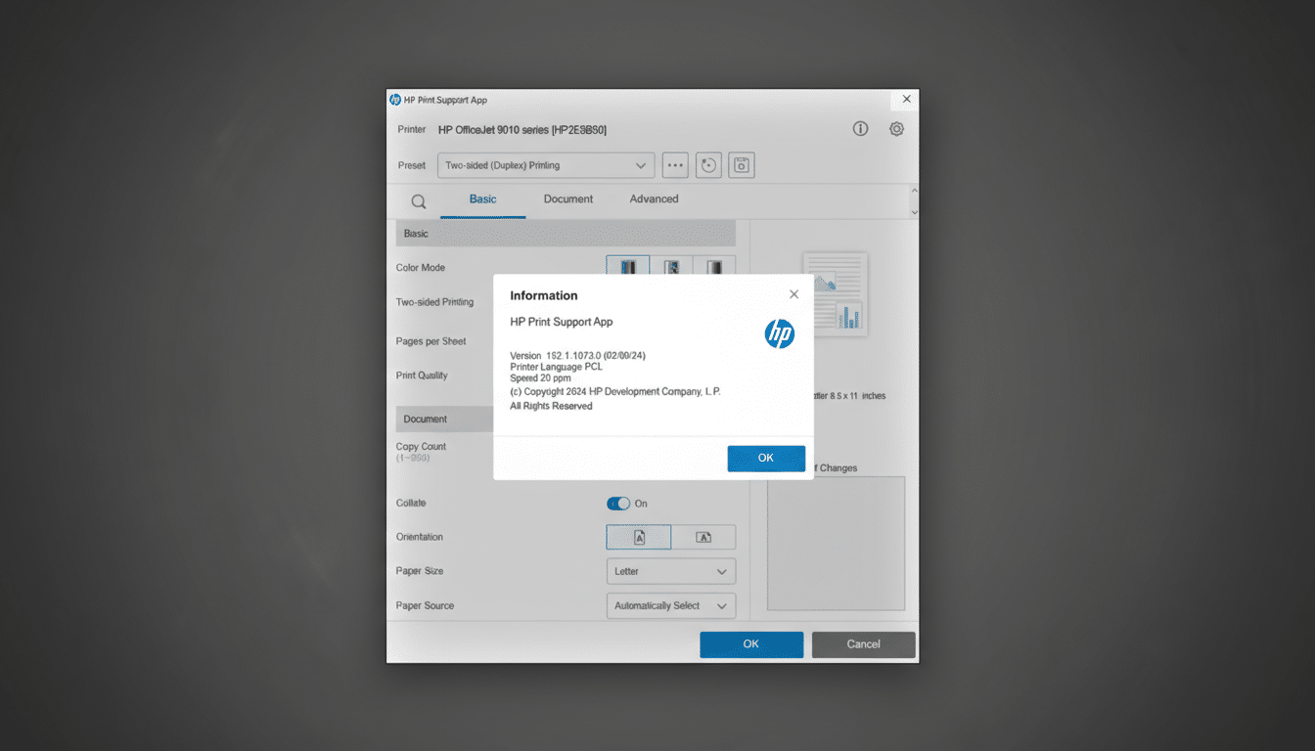This screenshot has width=1315, height=751.
Task: Click the HP logo in the Information dialog
Action: (780, 333)
